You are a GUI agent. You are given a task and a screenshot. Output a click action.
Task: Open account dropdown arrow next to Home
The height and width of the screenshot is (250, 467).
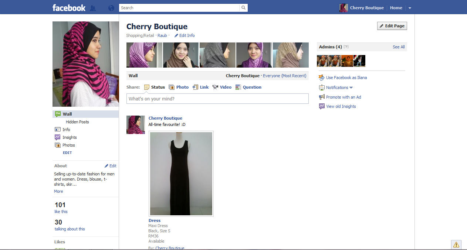[x=410, y=8]
